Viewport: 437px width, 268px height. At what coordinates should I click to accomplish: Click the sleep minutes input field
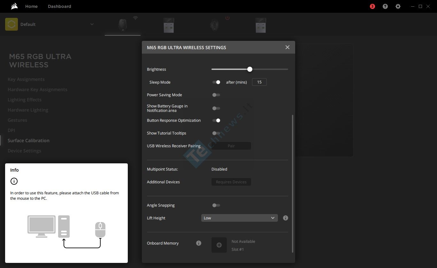pyautogui.click(x=259, y=82)
